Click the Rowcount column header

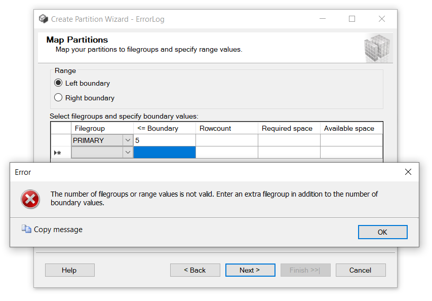[x=226, y=128]
